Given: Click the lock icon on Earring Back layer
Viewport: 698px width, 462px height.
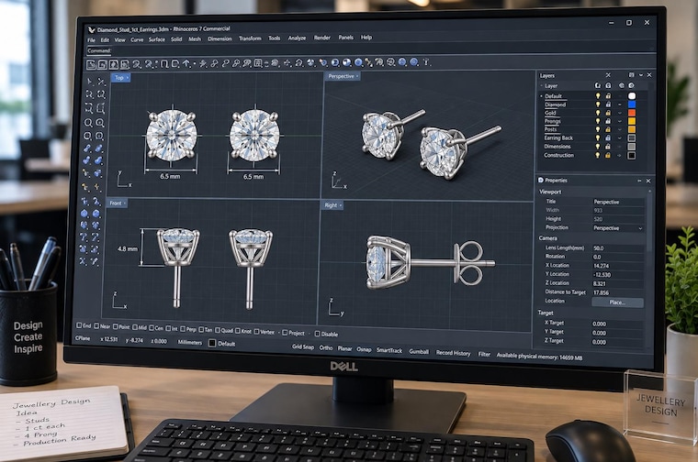Looking at the screenshot, I should [608, 138].
